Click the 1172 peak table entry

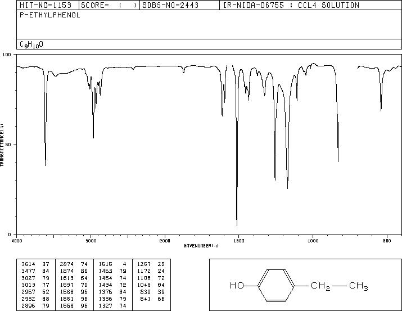[151, 271]
